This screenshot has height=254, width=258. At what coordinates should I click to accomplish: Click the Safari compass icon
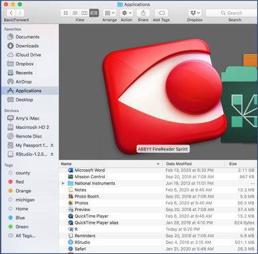tap(71, 249)
